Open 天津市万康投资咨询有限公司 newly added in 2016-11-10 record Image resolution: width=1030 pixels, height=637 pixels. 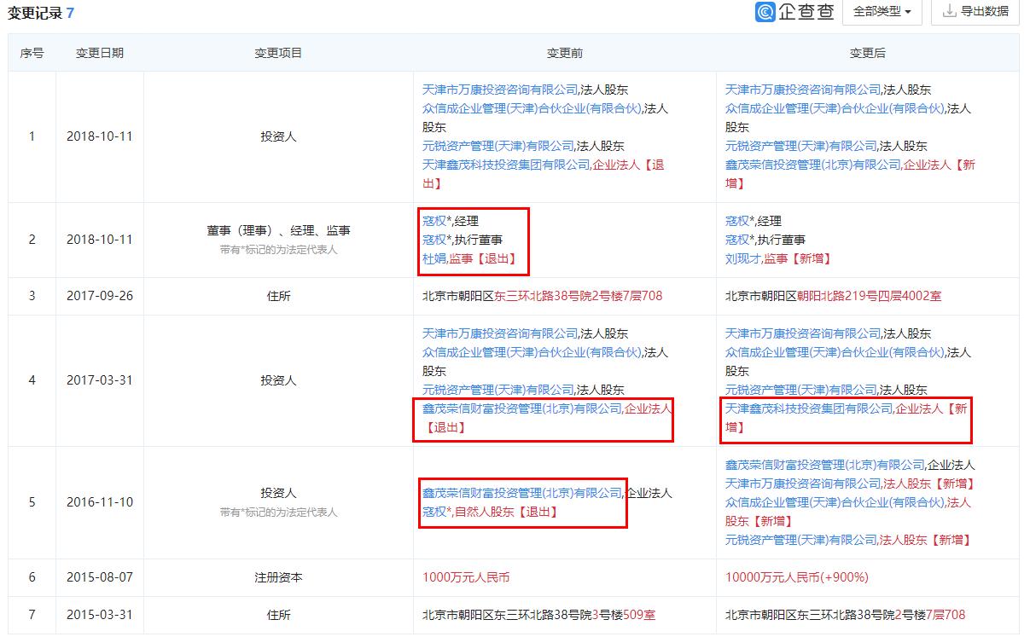803,484
